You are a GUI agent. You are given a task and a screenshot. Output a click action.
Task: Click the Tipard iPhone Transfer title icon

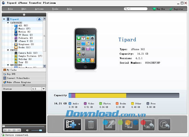[3, 3]
